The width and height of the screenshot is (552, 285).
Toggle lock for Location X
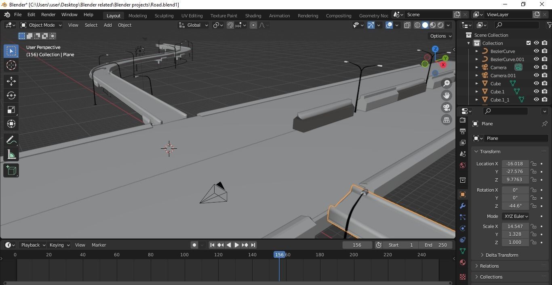pyautogui.click(x=534, y=164)
